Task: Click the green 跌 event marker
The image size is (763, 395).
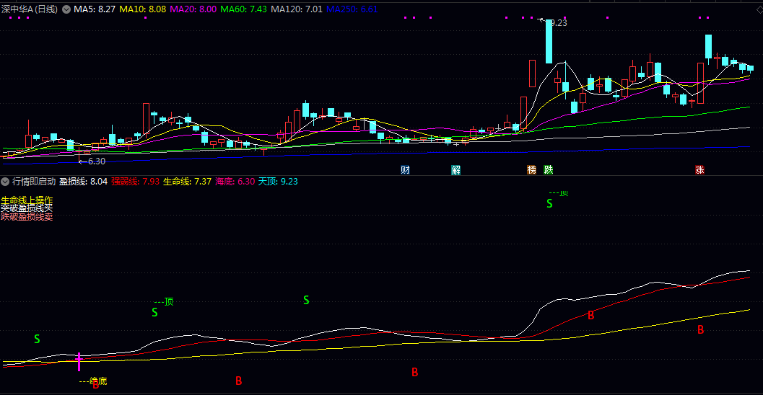Action: click(x=549, y=170)
